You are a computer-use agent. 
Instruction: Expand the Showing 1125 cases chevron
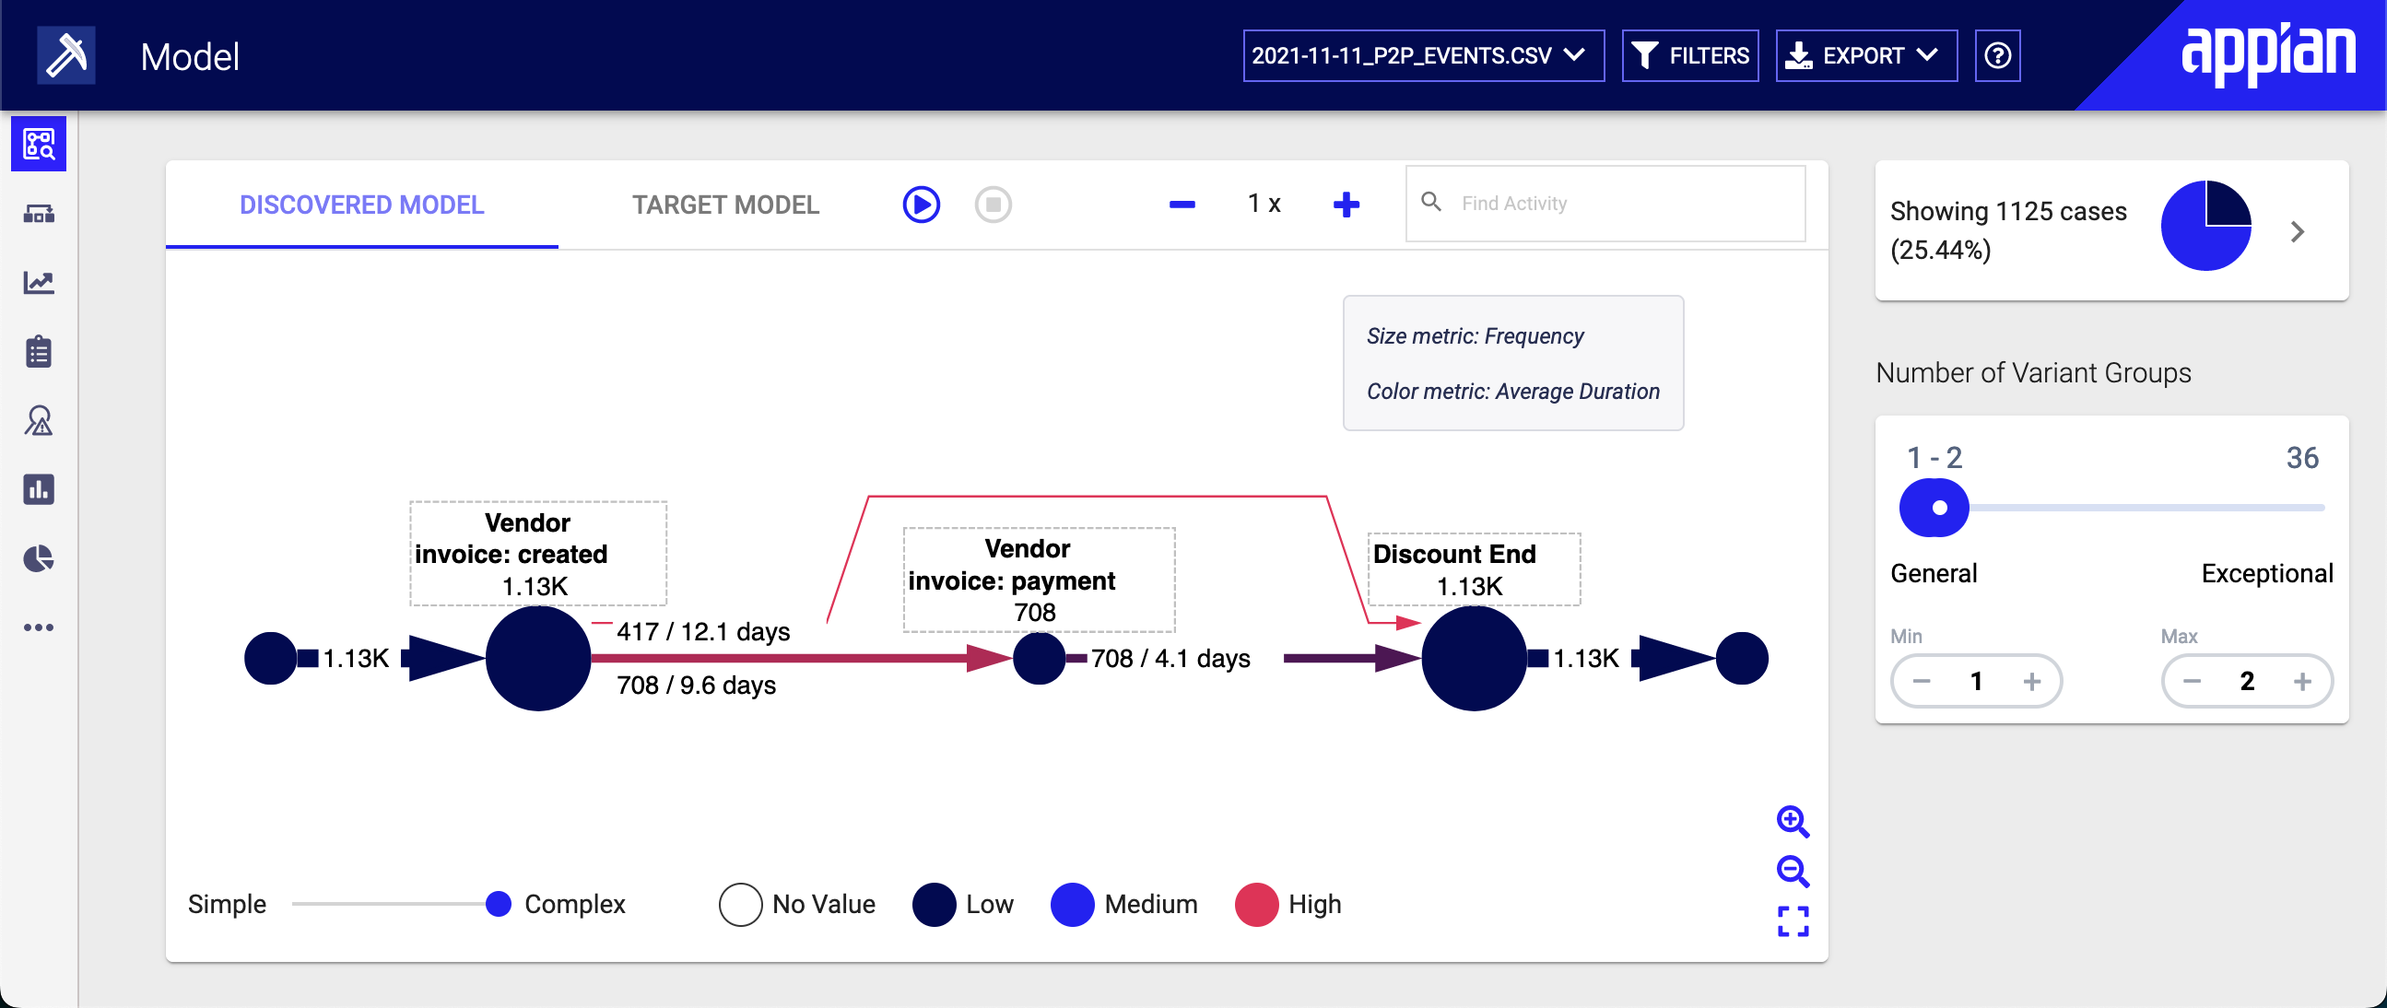[2297, 230]
